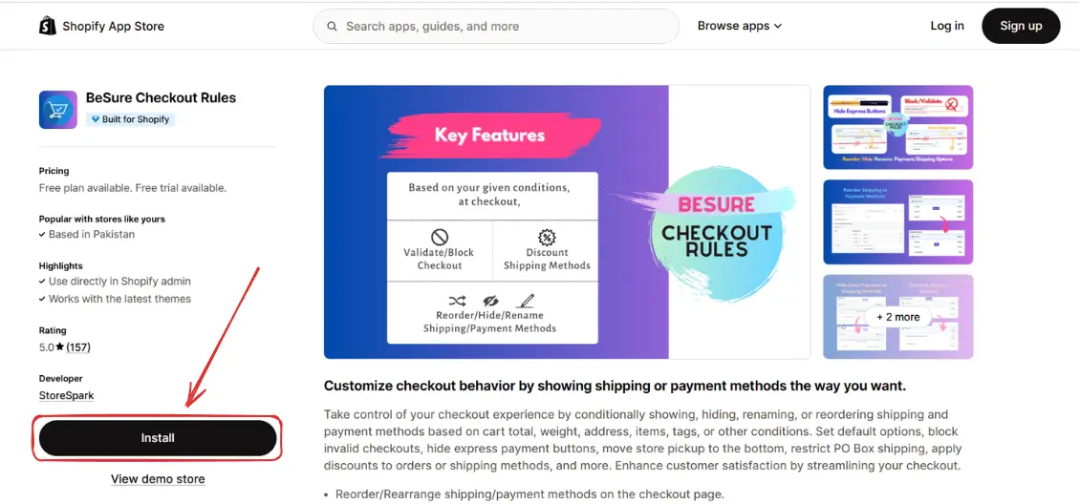The height and width of the screenshot is (504, 1080).
Task: Click the rating star icon
Action: tap(59, 347)
